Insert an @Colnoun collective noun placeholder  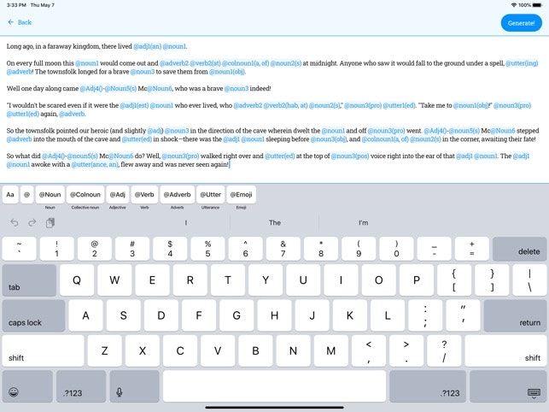[x=85, y=195]
